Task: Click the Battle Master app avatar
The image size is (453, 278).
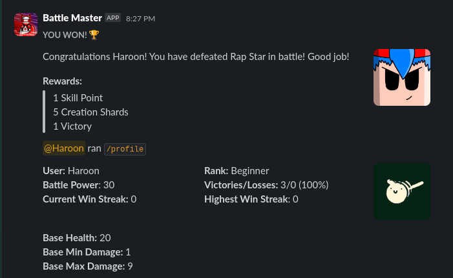Action: [x=25, y=24]
